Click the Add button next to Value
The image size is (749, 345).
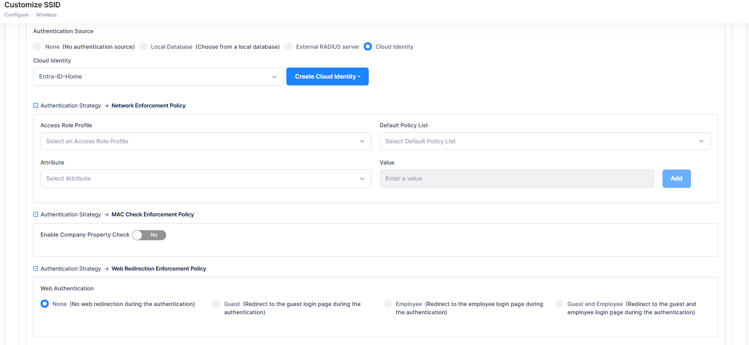676,179
